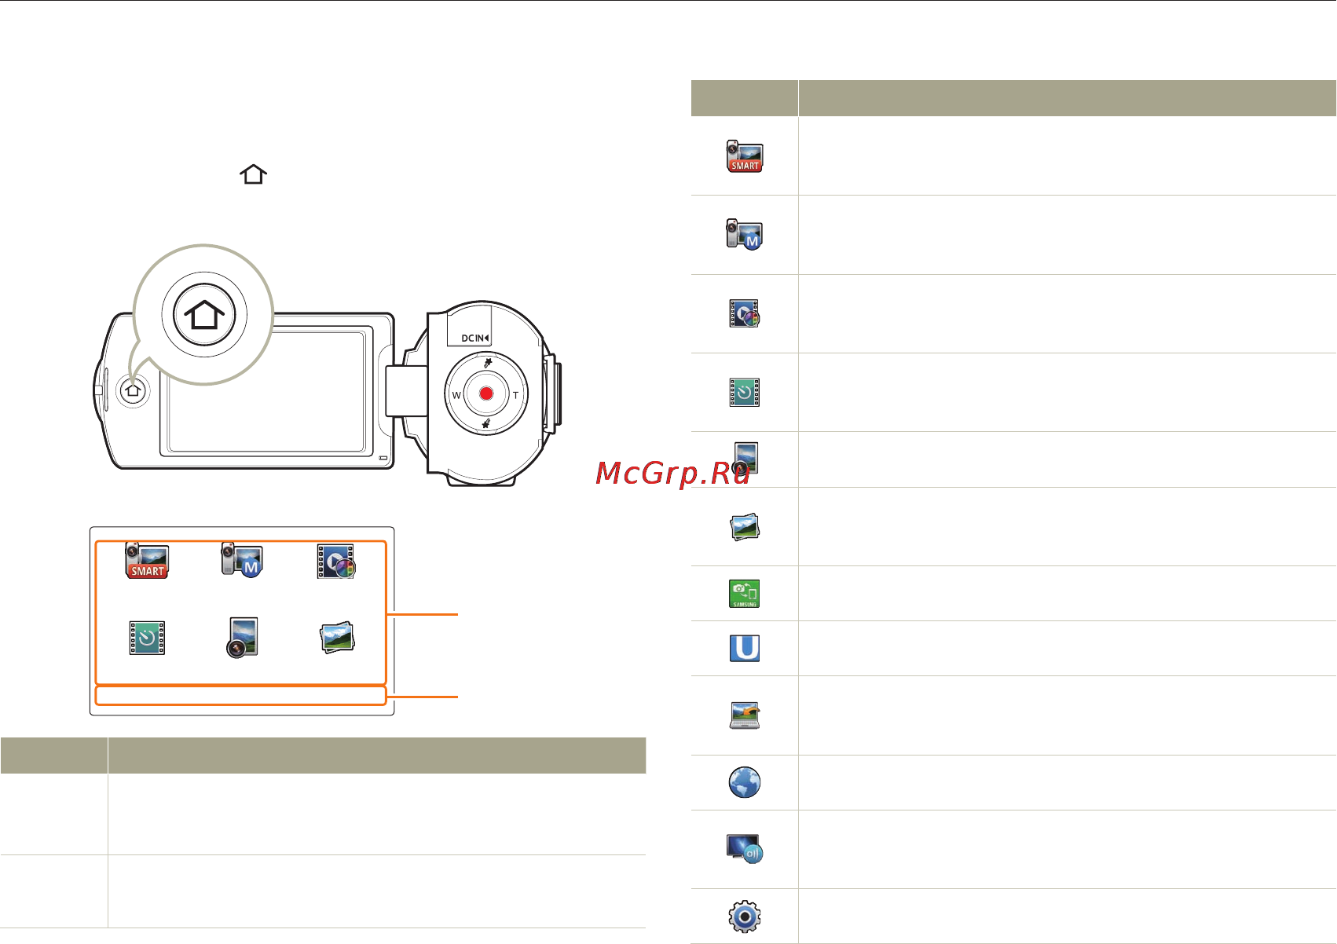Screen dimensions: 1337x944
Task: Select the green Samsung MobileLink icon
Action: pyautogui.click(x=745, y=594)
